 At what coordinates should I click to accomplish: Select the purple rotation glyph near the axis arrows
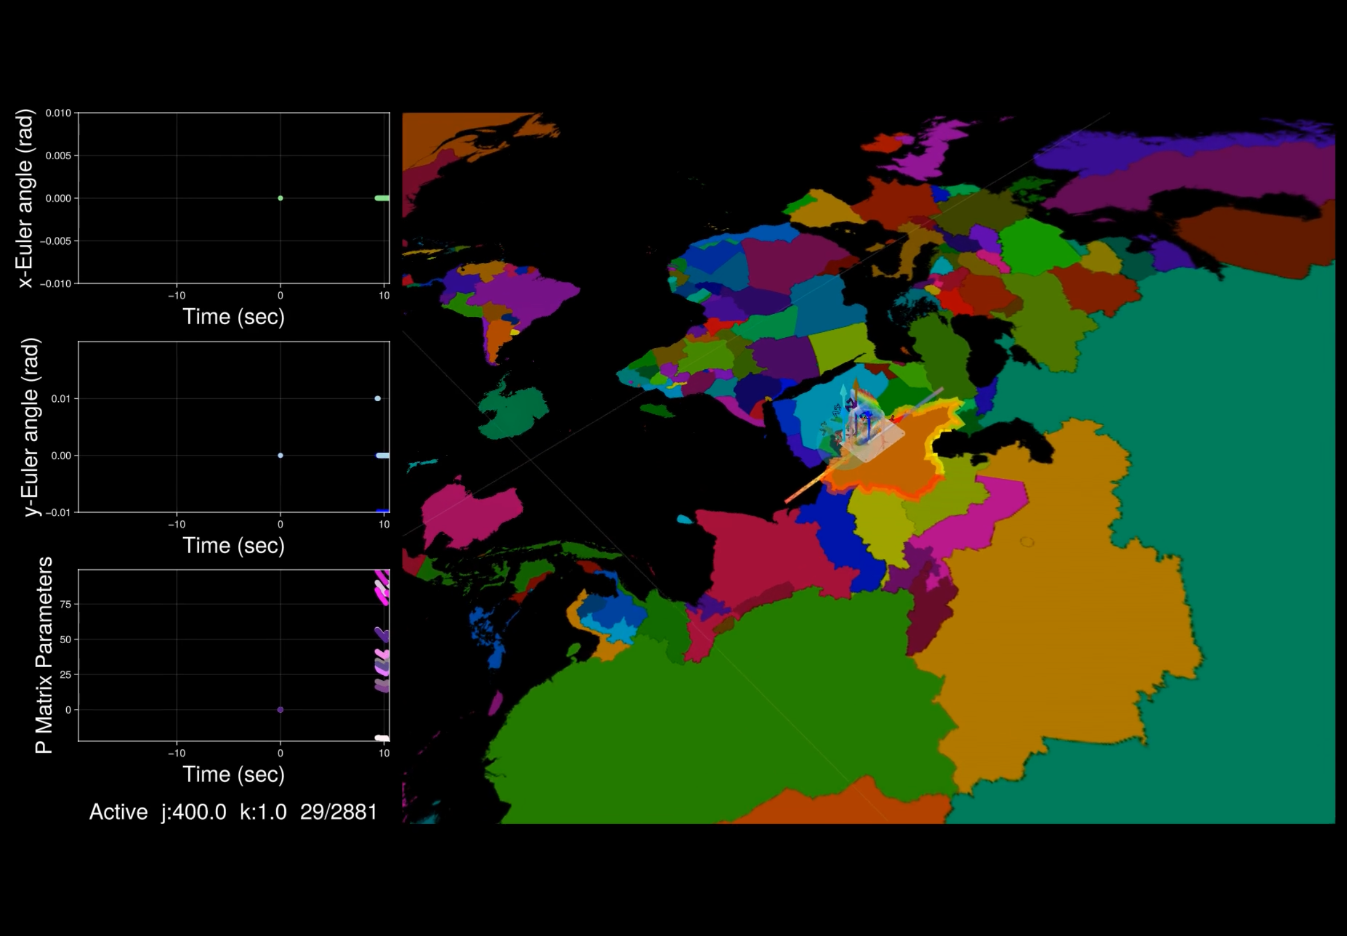tap(850, 404)
